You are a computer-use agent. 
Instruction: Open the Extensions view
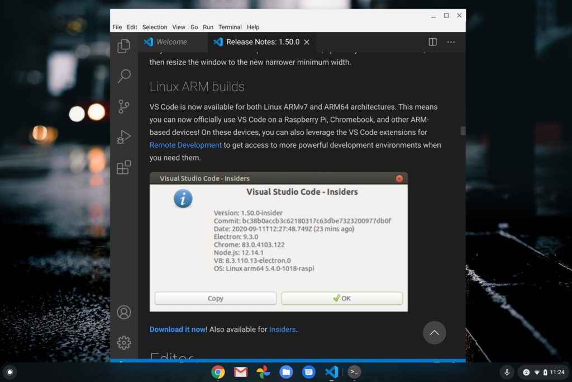click(123, 167)
